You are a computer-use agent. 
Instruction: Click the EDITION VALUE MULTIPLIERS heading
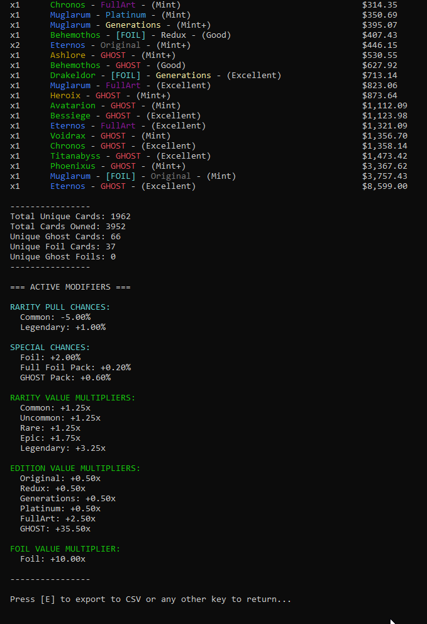[75, 468]
